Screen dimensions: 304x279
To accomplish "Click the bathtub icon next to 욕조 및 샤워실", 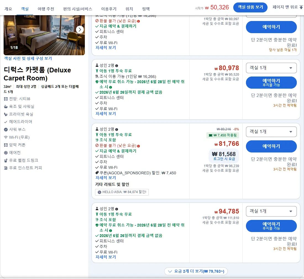I will click(x=6, y=107).
